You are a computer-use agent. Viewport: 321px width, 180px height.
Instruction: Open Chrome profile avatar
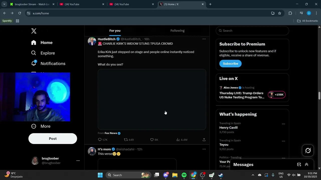[309, 13]
